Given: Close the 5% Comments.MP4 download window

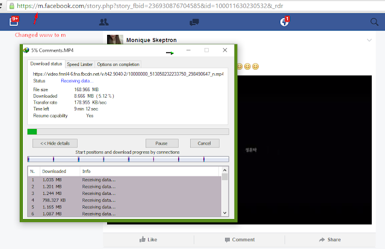Looking at the screenshot, I should (224, 50).
